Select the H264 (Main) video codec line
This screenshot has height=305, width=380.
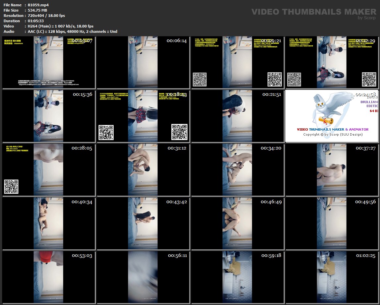[61, 26]
